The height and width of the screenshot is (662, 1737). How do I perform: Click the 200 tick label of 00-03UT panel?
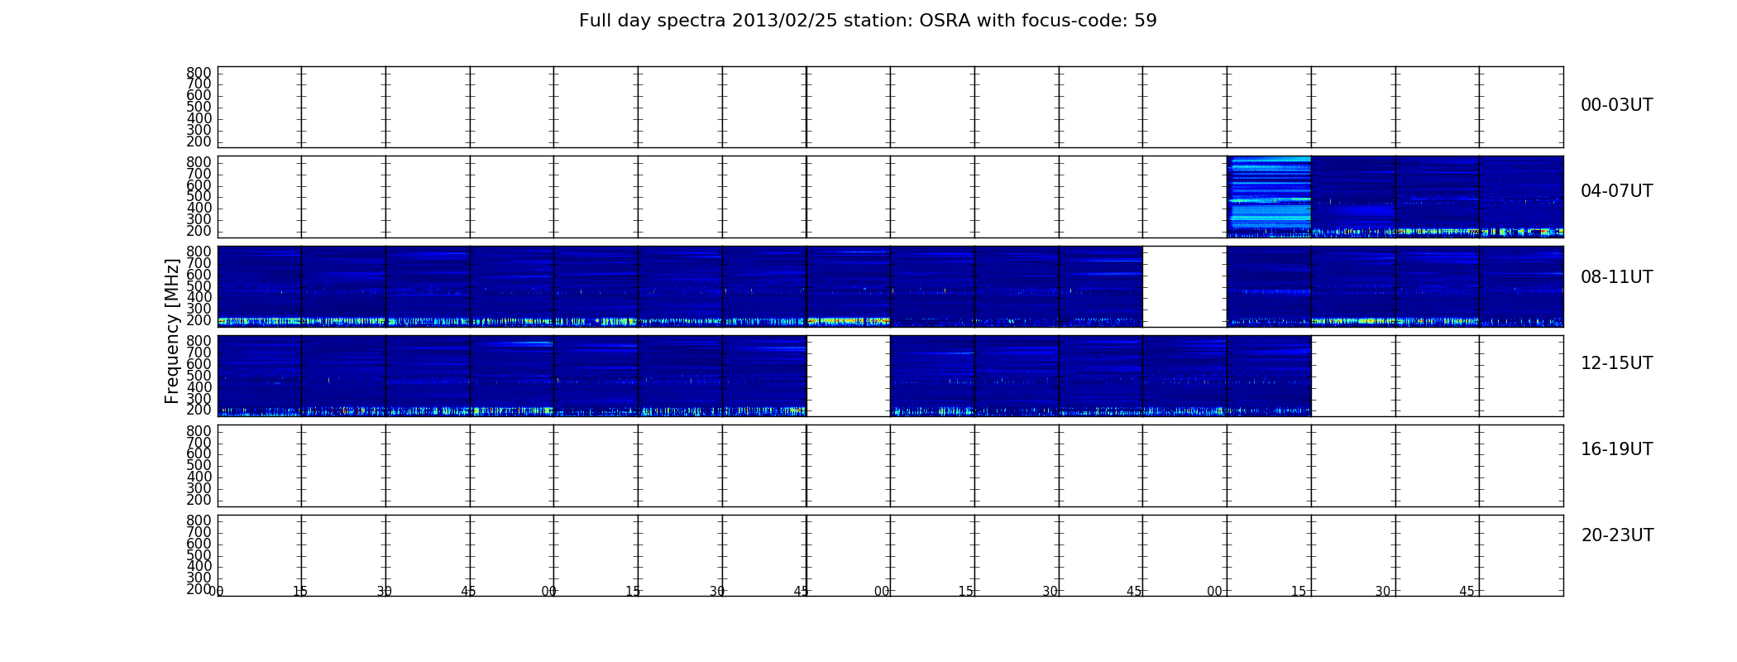pyautogui.click(x=199, y=142)
